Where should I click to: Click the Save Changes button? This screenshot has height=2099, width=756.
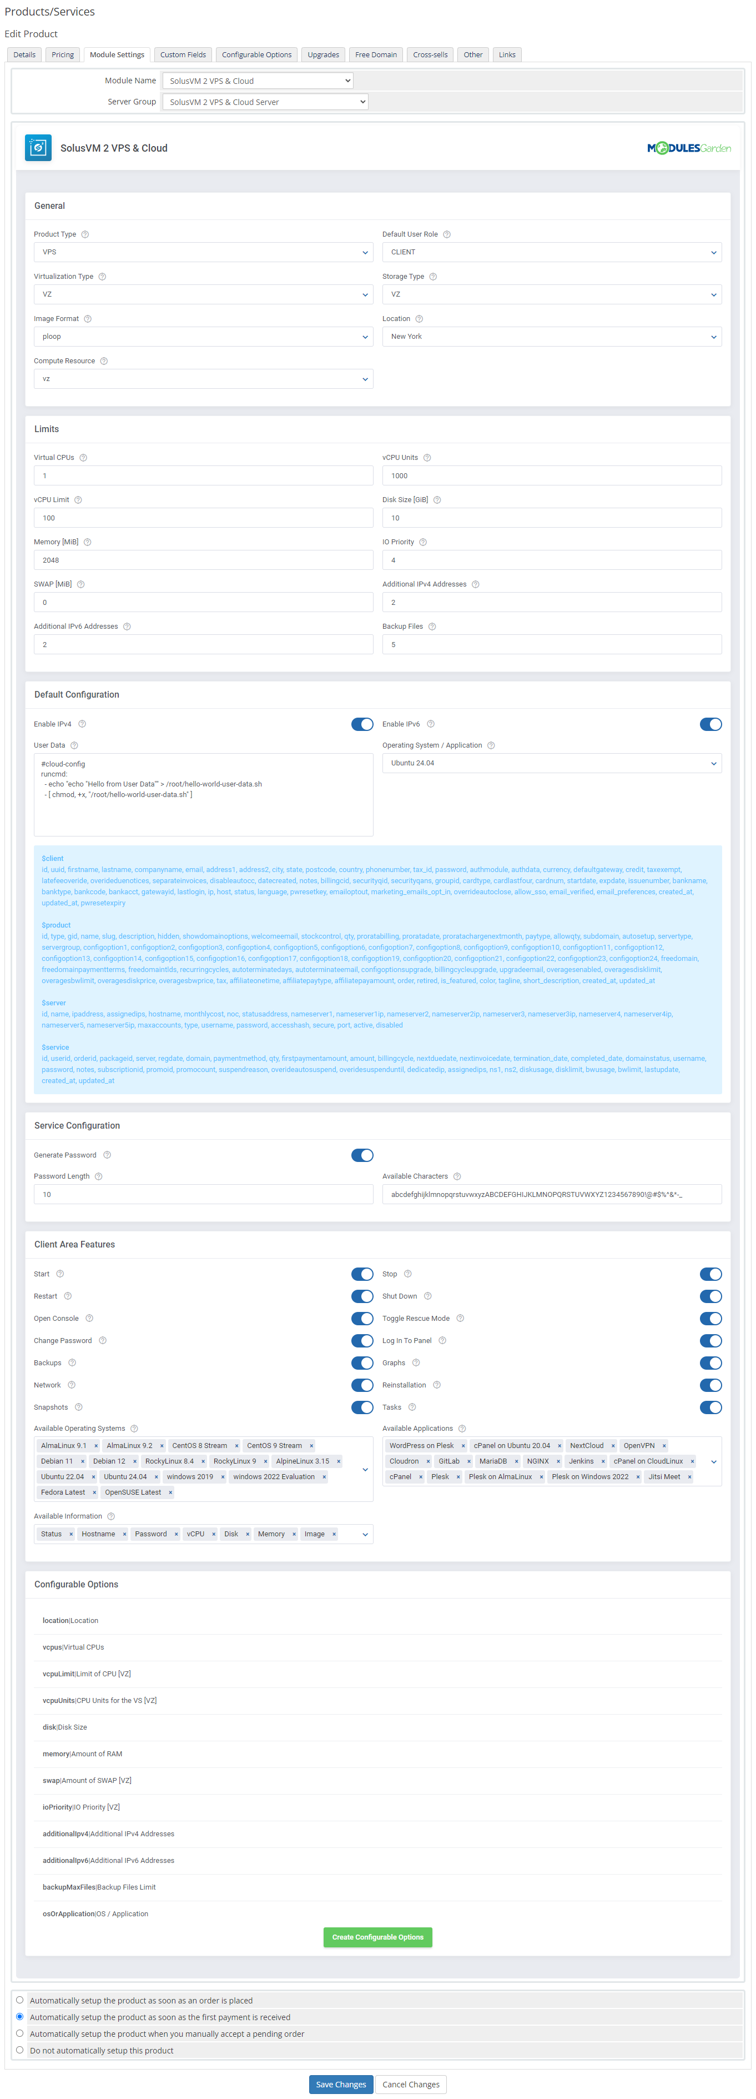click(341, 2085)
